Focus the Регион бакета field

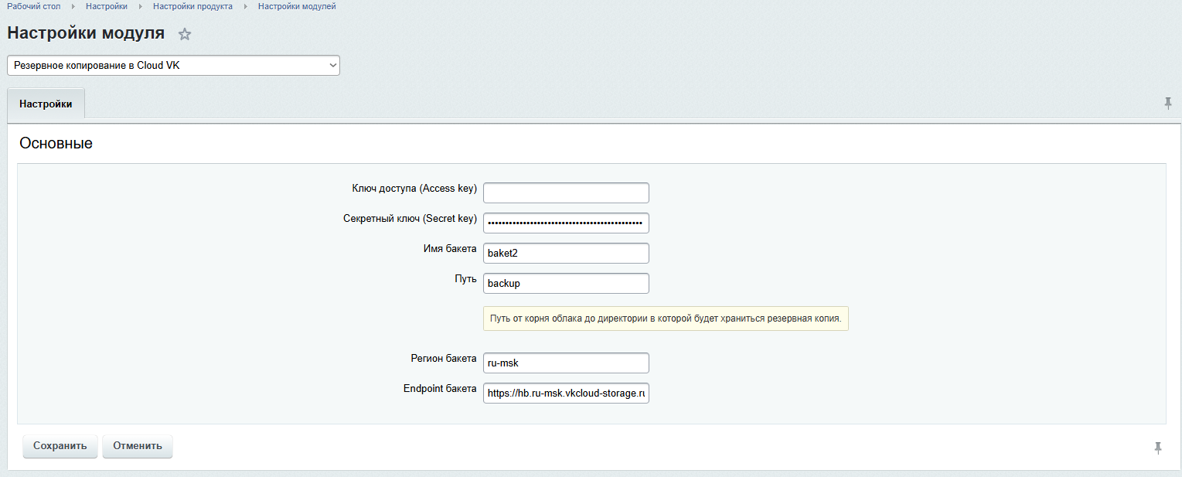(566, 363)
